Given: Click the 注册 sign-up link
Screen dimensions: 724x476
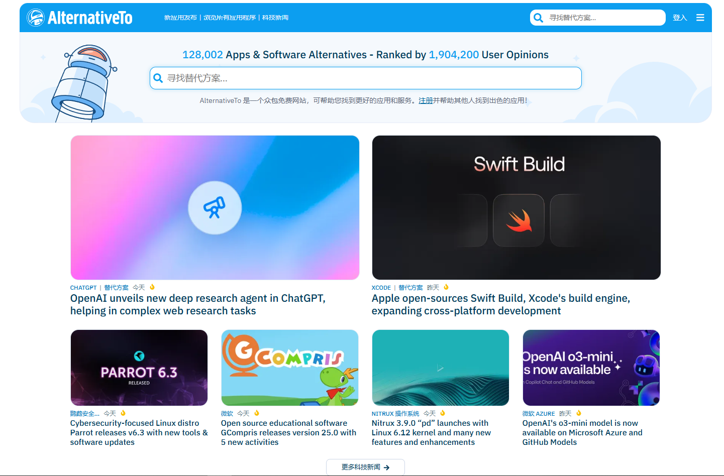Looking at the screenshot, I should coord(426,100).
